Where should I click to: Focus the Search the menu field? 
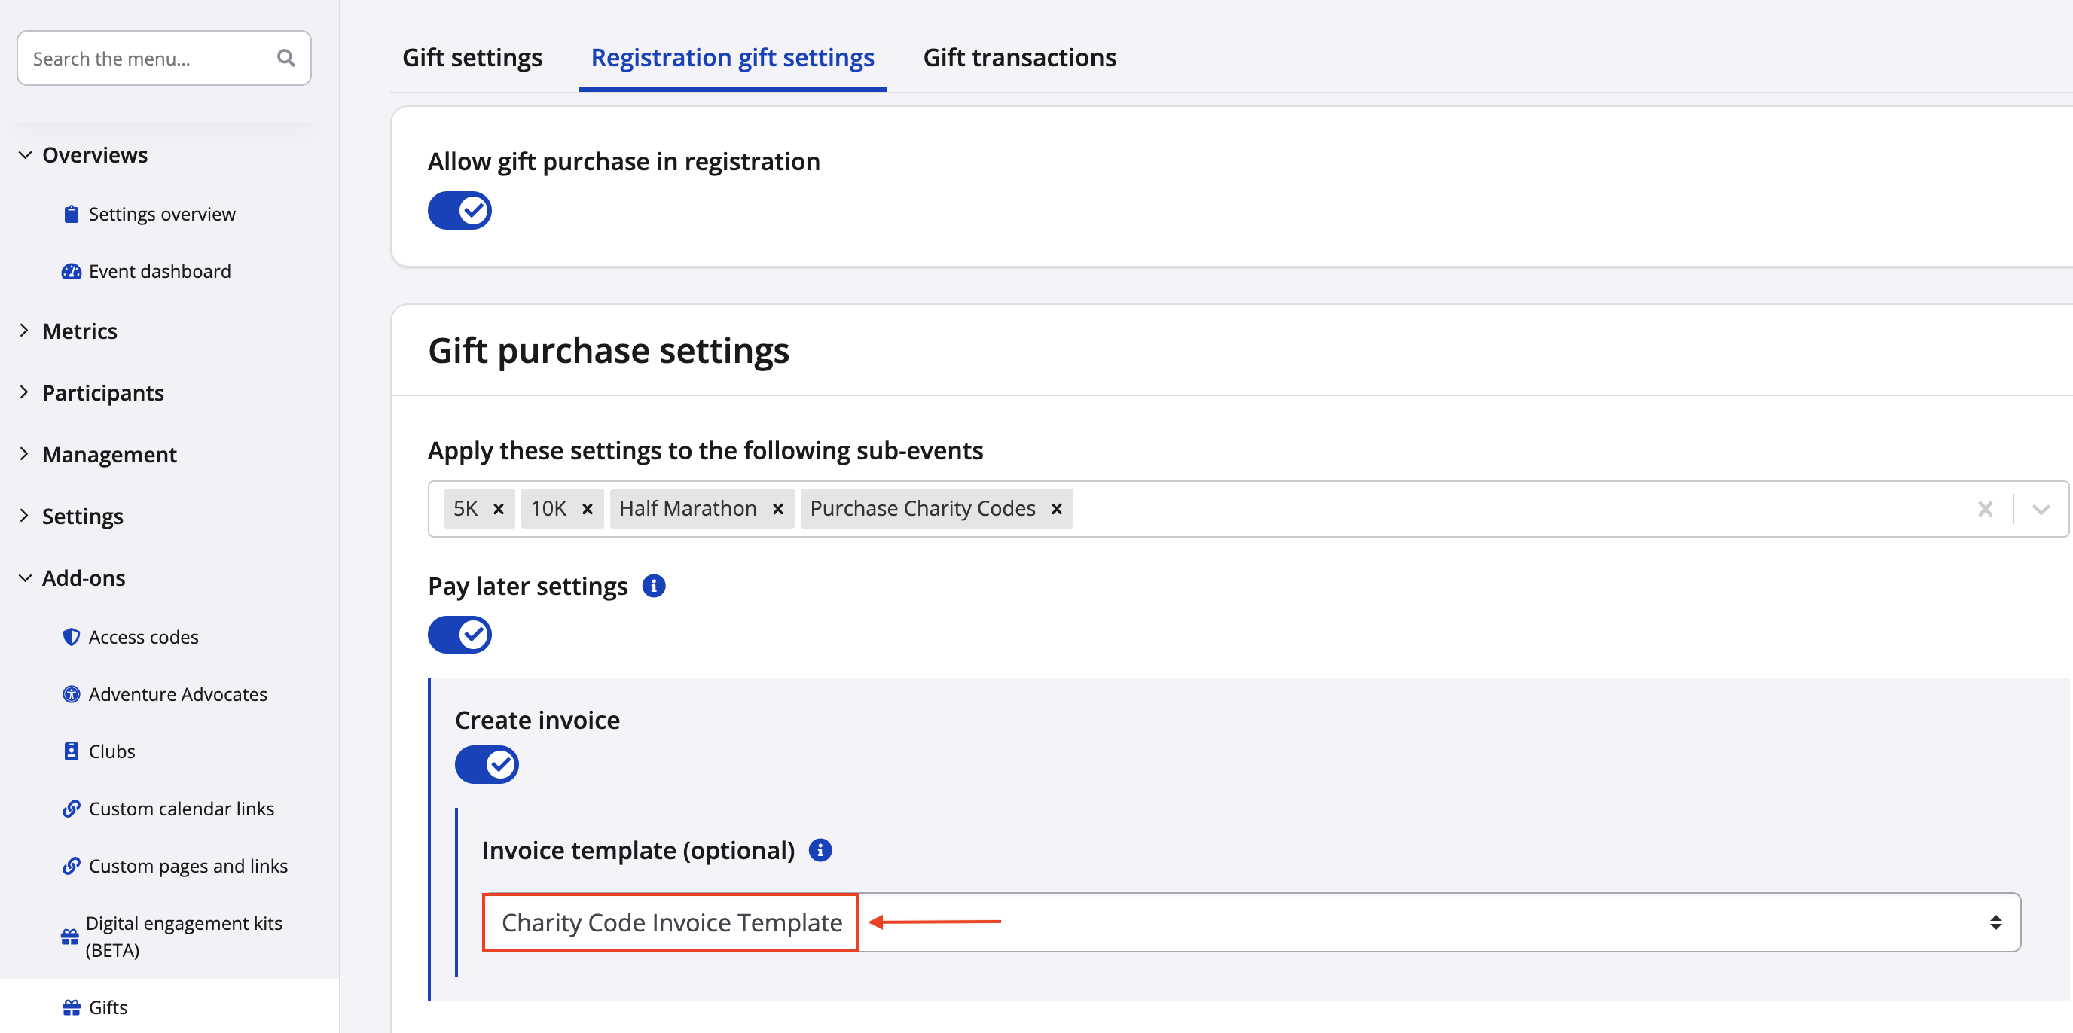[149, 58]
